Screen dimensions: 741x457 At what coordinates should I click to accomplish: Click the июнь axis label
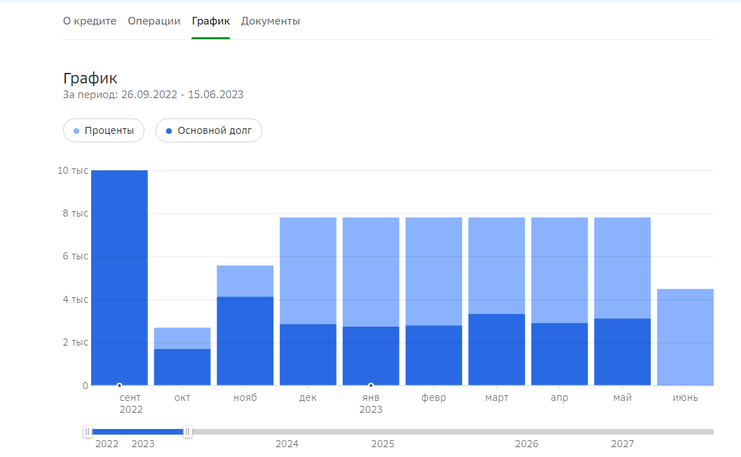(685, 397)
